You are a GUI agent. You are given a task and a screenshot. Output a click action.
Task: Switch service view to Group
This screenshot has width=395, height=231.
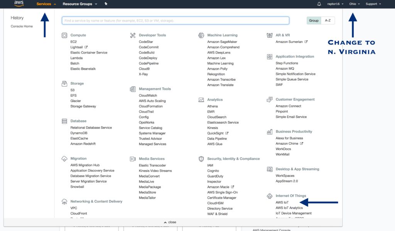click(314, 21)
